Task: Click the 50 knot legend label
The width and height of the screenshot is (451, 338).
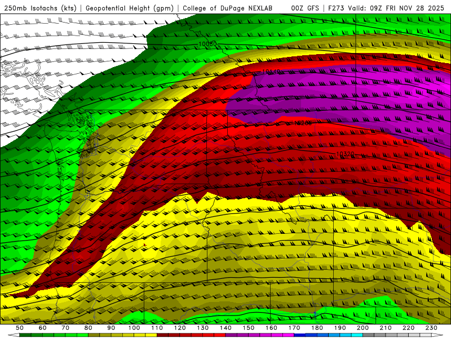Action: point(20,328)
